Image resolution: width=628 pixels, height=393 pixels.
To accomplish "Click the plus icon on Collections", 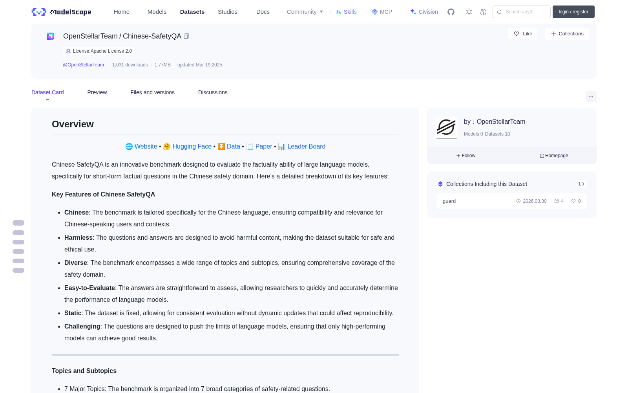I will click(554, 34).
